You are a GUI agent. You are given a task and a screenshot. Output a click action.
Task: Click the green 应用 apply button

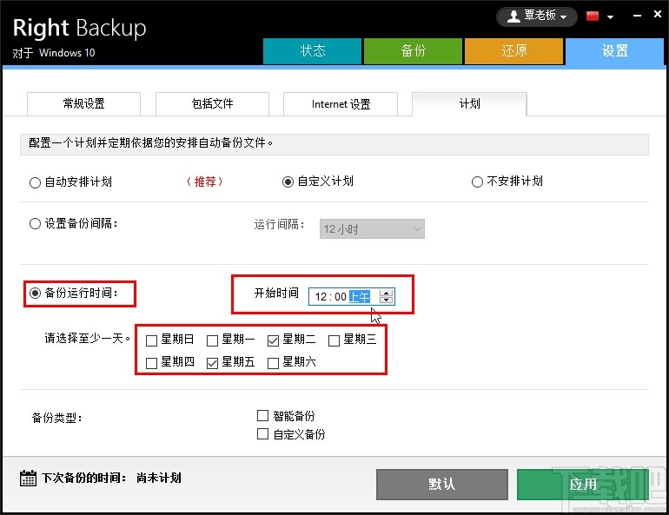click(582, 485)
